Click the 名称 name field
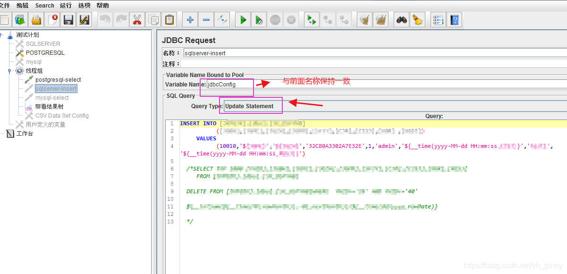 coord(375,53)
